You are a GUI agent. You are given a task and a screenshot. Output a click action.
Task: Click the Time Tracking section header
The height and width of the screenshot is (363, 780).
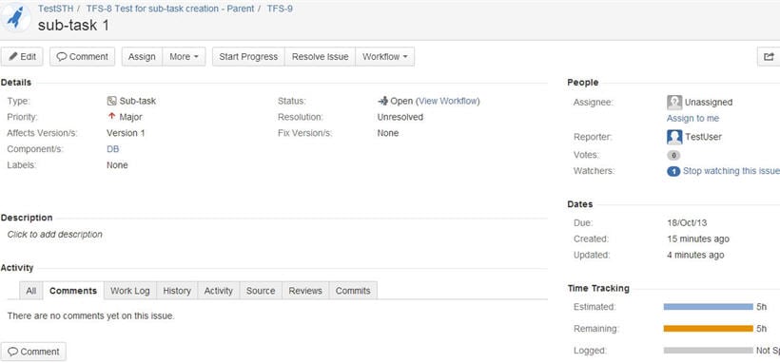coord(598,289)
